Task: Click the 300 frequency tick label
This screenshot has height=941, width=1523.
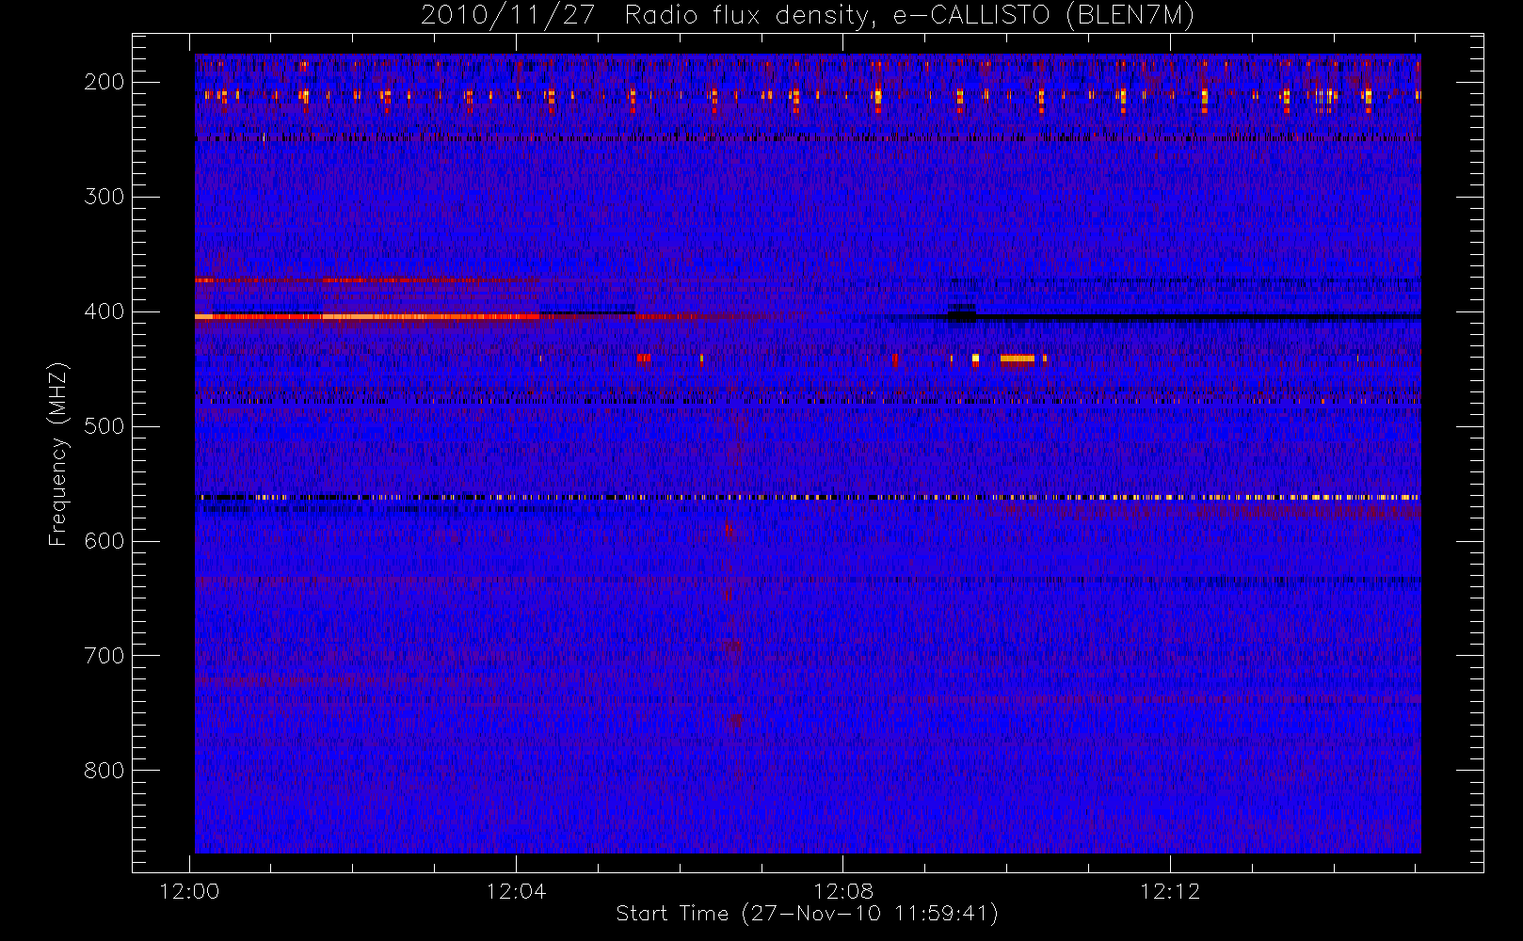Action: pyautogui.click(x=104, y=197)
